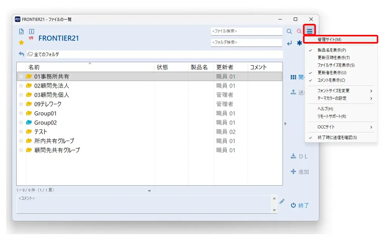Click the ファイル検索 search input field
Viewport: 390px width, 241px height.
[x=246, y=31]
